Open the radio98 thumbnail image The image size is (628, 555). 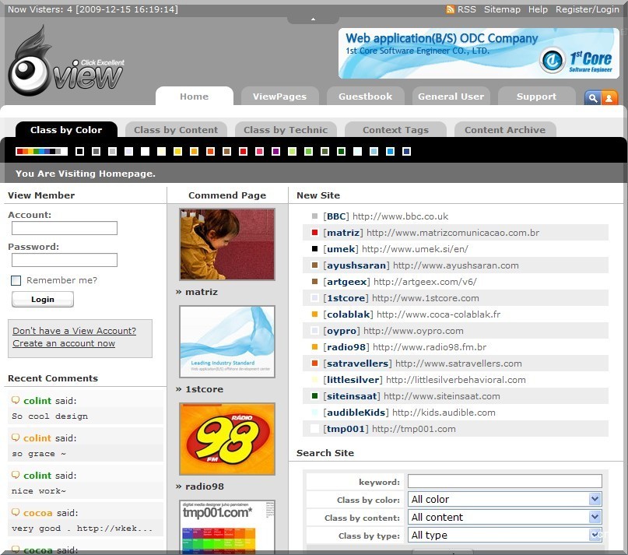point(226,438)
